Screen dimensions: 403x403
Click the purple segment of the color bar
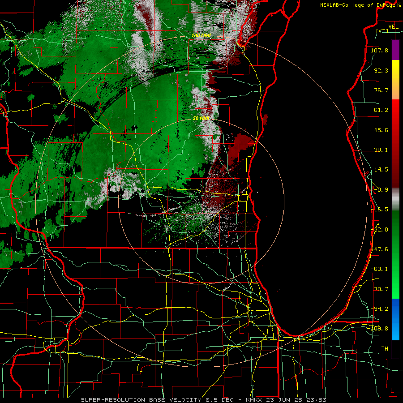click(x=395, y=50)
